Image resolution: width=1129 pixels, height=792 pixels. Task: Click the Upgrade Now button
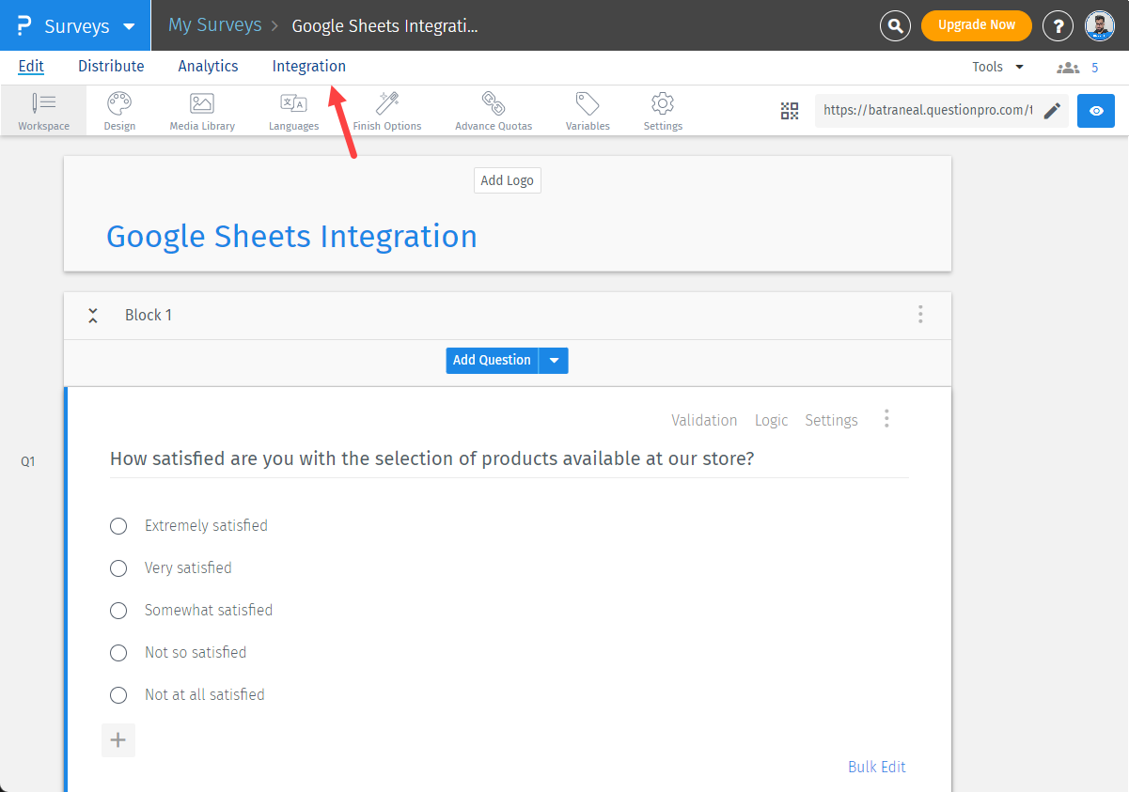pos(976,25)
